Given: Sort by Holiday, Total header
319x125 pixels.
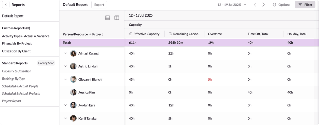Looking at the screenshot, I should coord(297,34).
